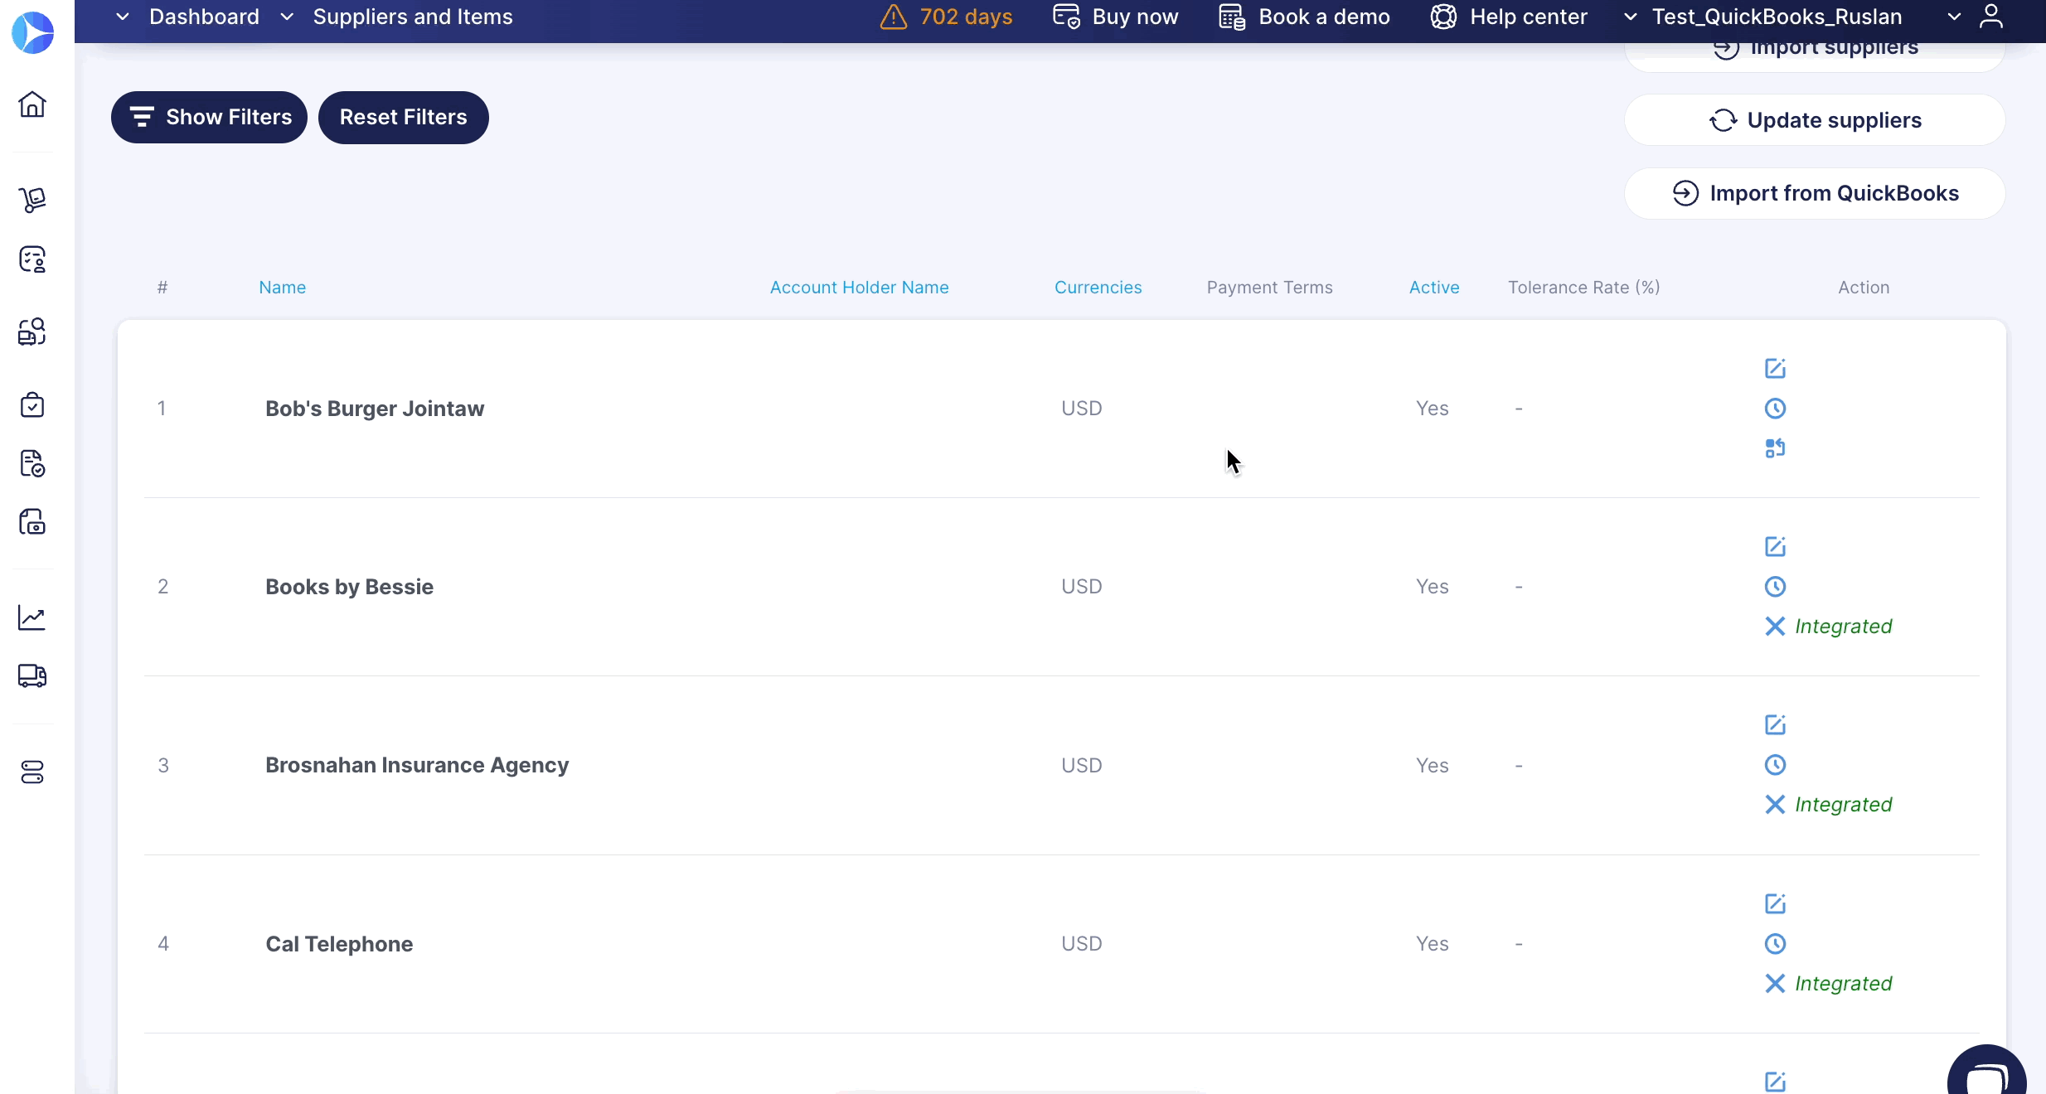2046x1094 pixels.
Task: Click the 702 days trial notice
Action: pos(966,17)
